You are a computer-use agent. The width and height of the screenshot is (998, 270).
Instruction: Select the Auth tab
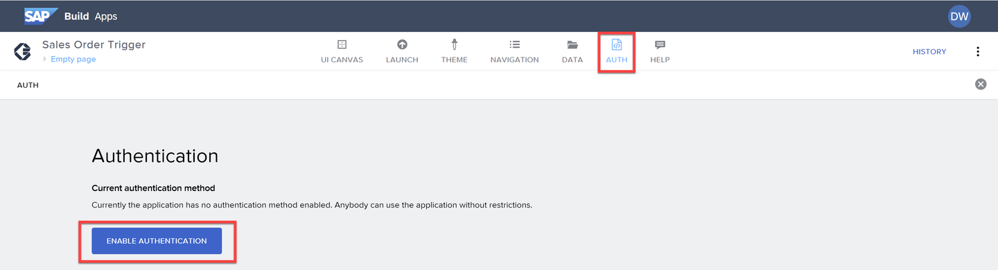coord(617,51)
